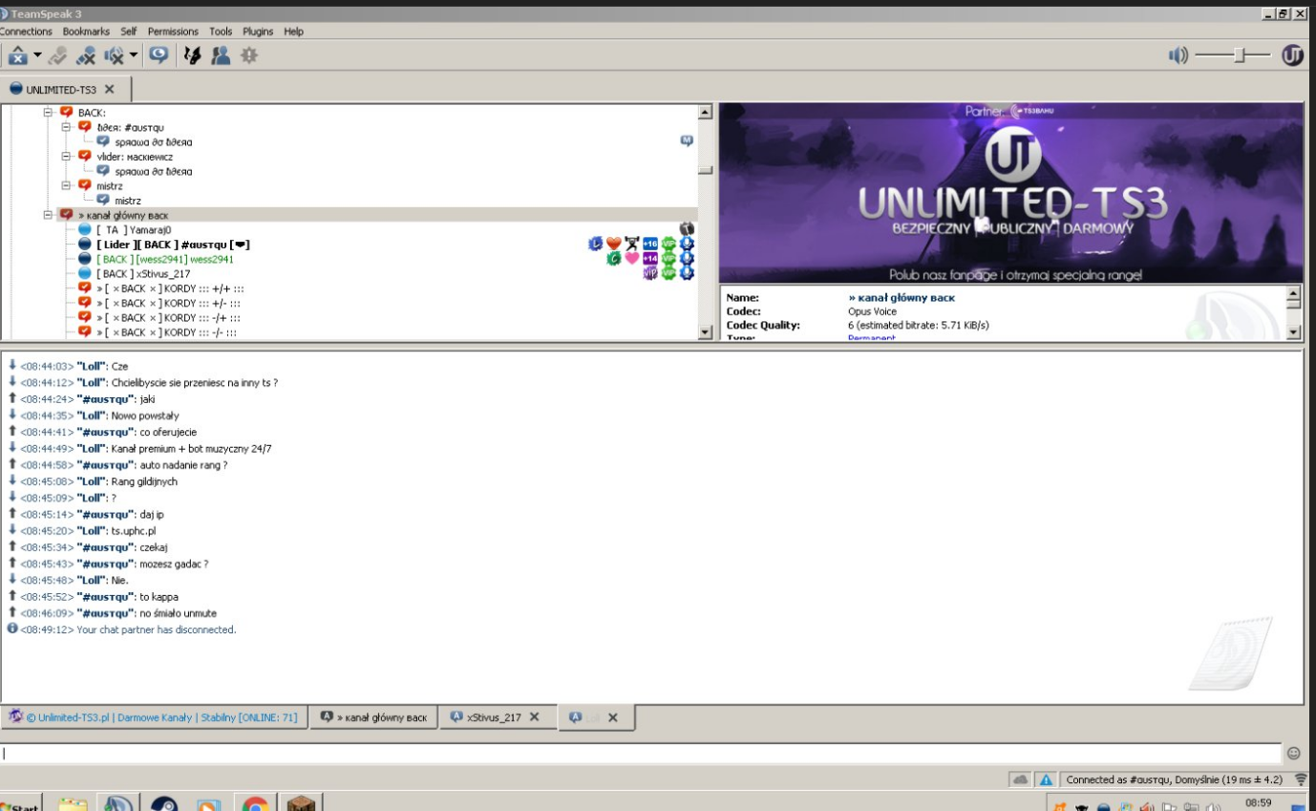
Task: Select user [ BACK ] xStivus_217 in tree
Action: pyautogui.click(x=143, y=273)
